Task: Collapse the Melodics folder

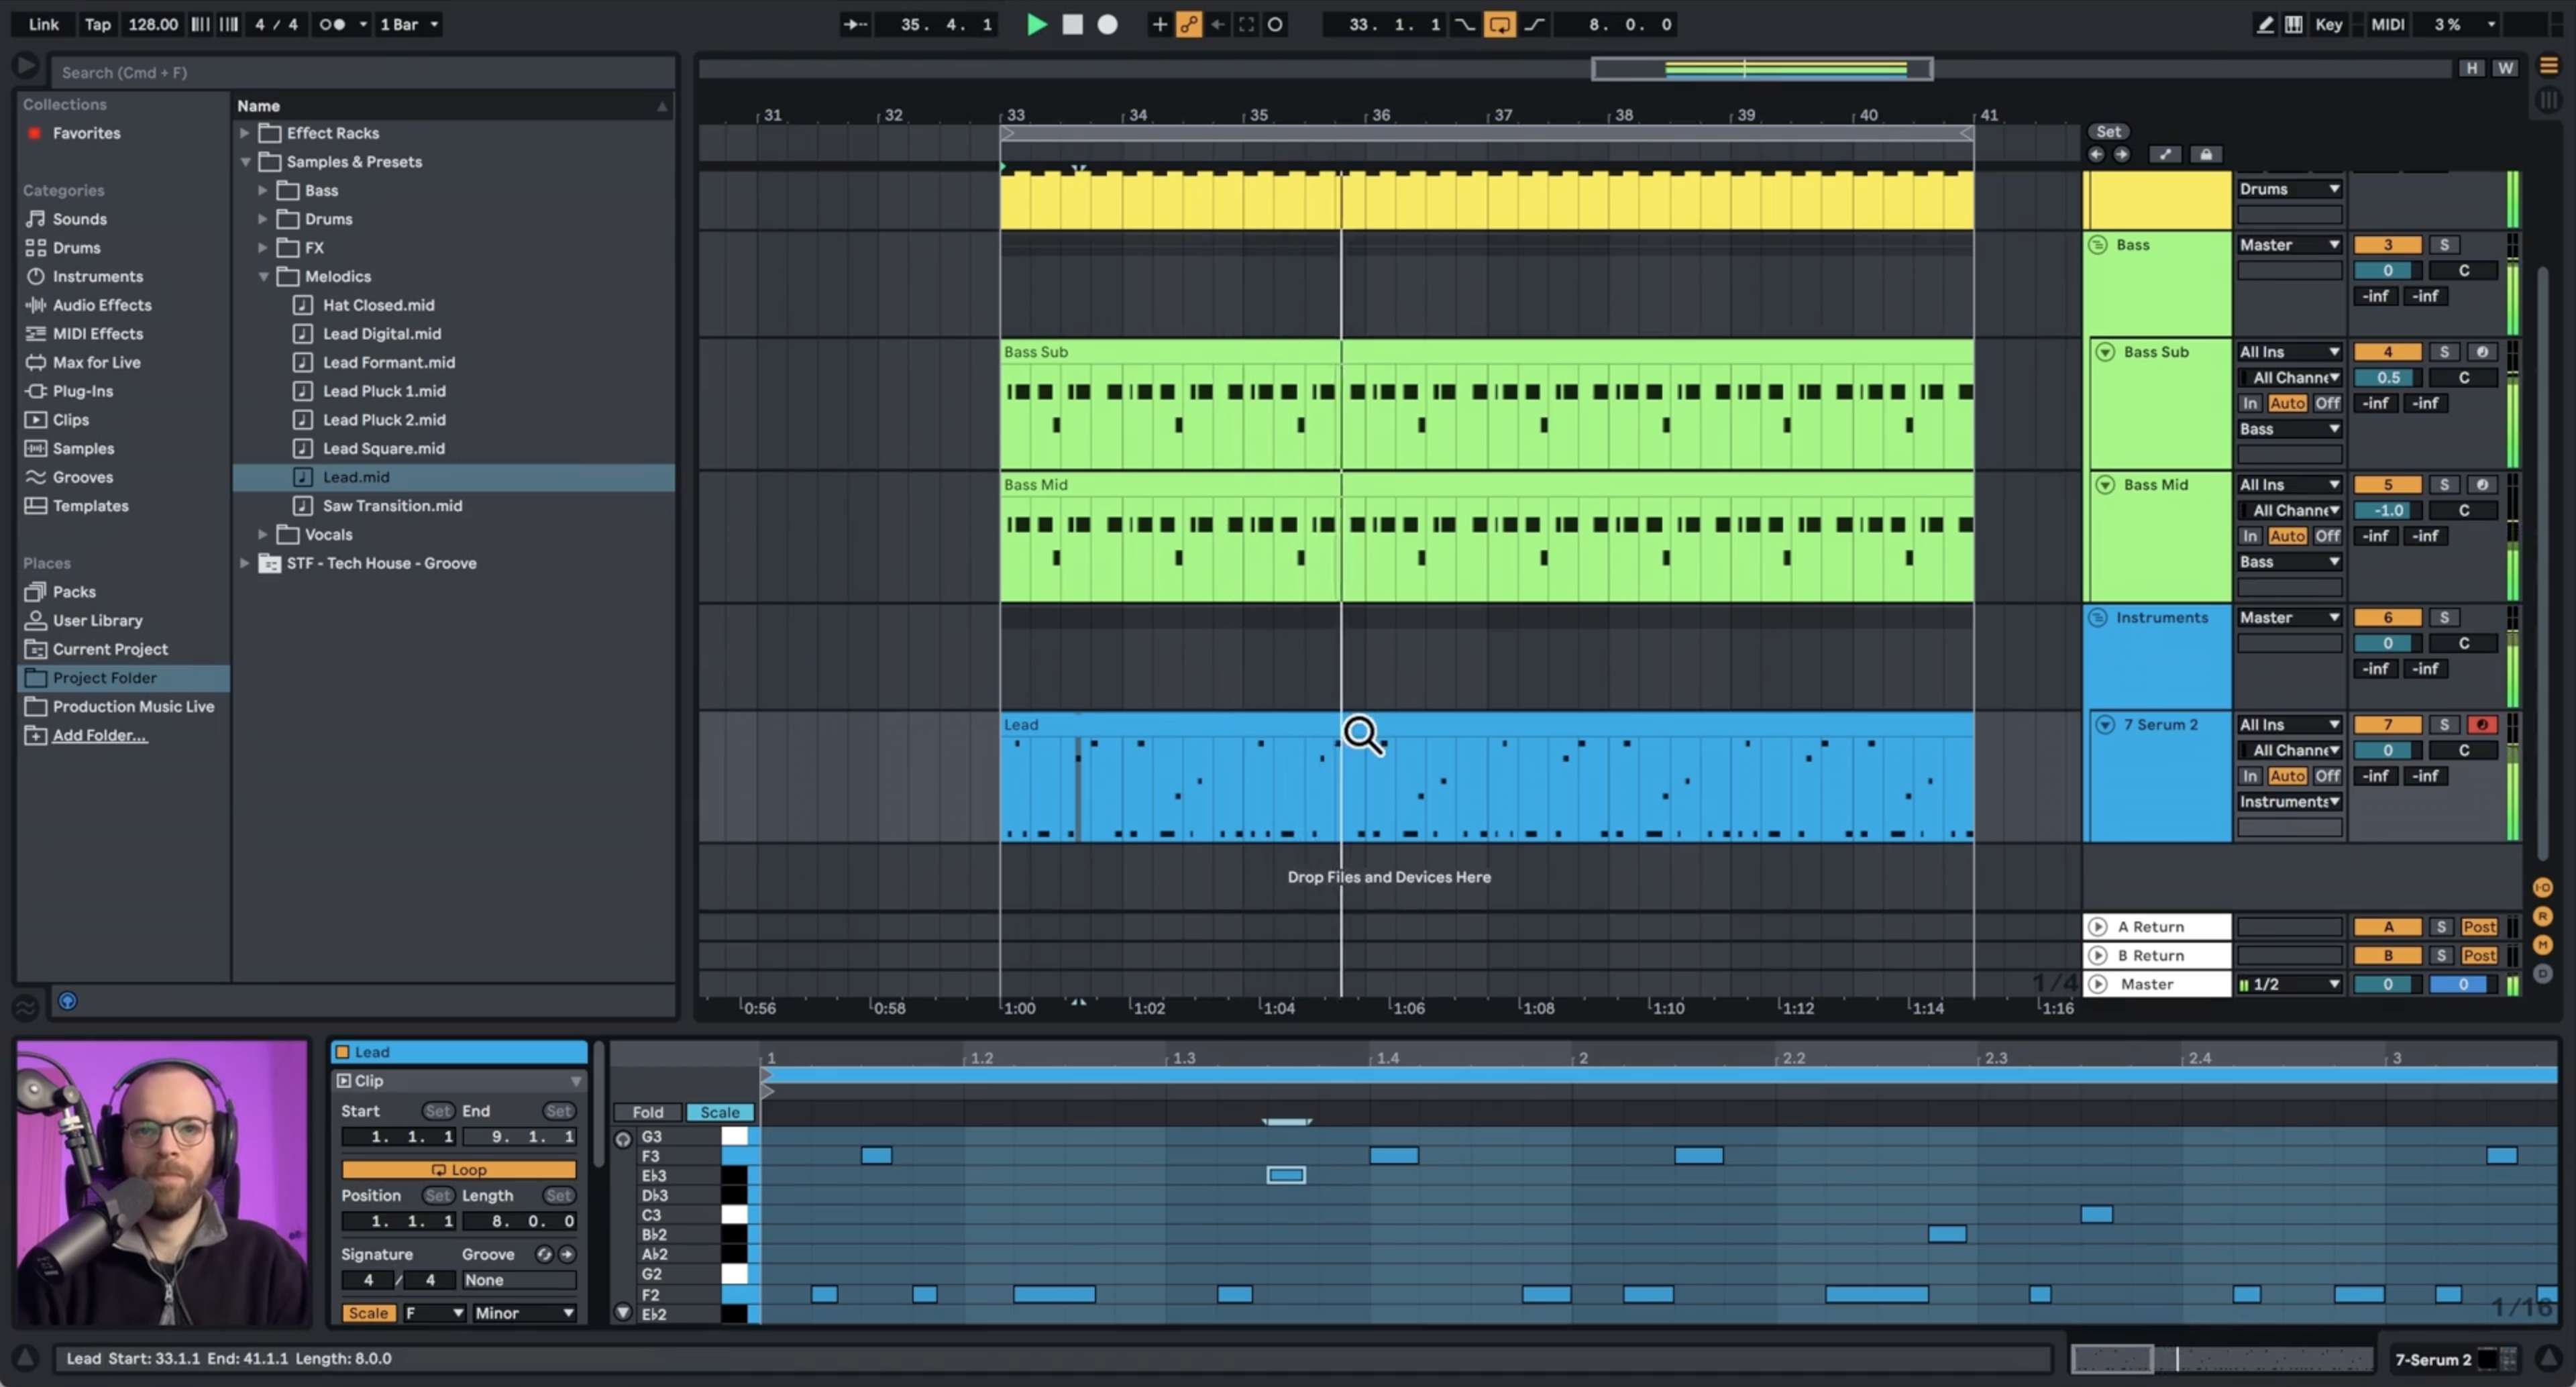Action: point(263,276)
